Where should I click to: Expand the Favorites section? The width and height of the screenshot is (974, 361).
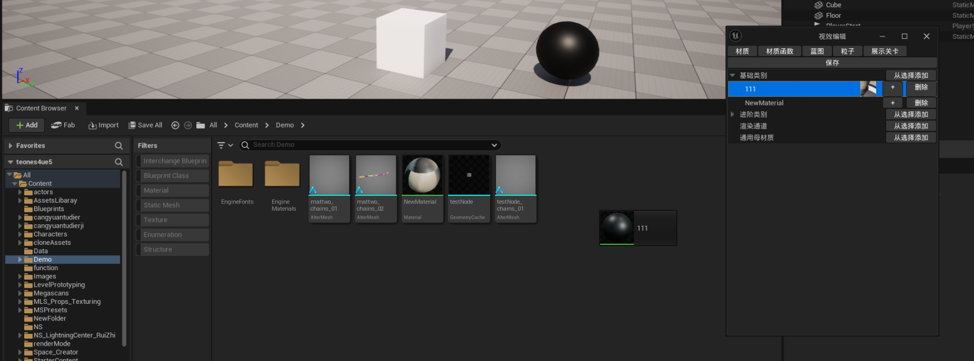(11, 146)
